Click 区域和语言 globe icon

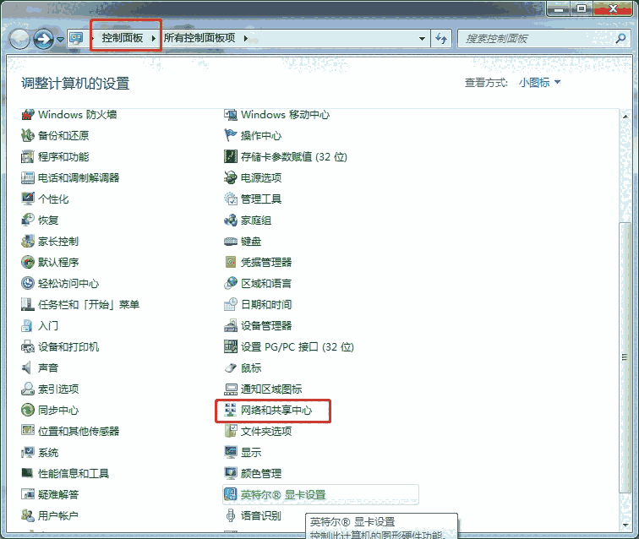pos(230,284)
